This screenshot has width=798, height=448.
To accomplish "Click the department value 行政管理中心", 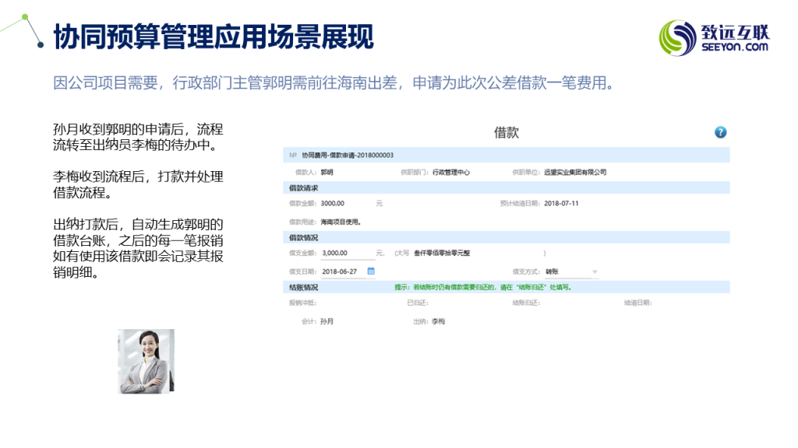I will [x=451, y=173].
